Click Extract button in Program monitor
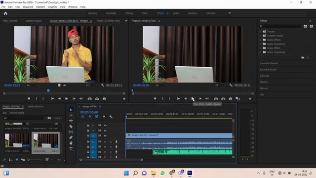The height and width of the screenshot is (178, 316). click(x=223, y=99)
